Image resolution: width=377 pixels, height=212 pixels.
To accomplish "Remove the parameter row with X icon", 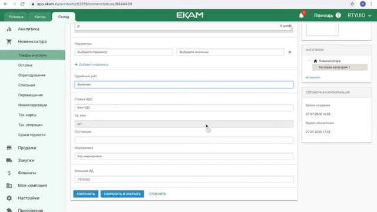I will pos(290,52).
